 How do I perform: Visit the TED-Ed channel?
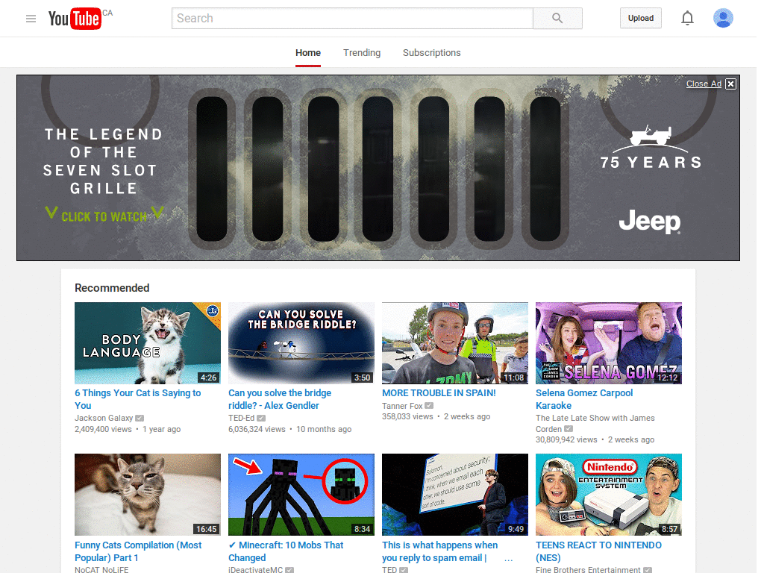pos(241,418)
